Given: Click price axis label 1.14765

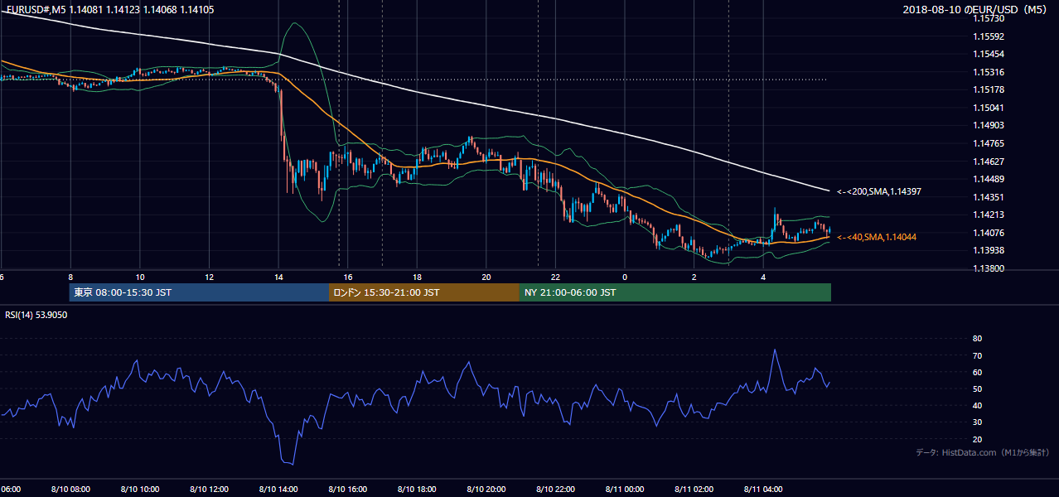Looking at the screenshot, I should [x=989, y=143].
